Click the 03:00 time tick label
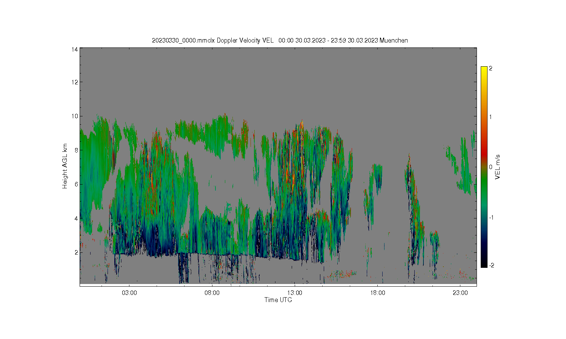Viewport: 566px width, 339px height. (x=129, y=293)
